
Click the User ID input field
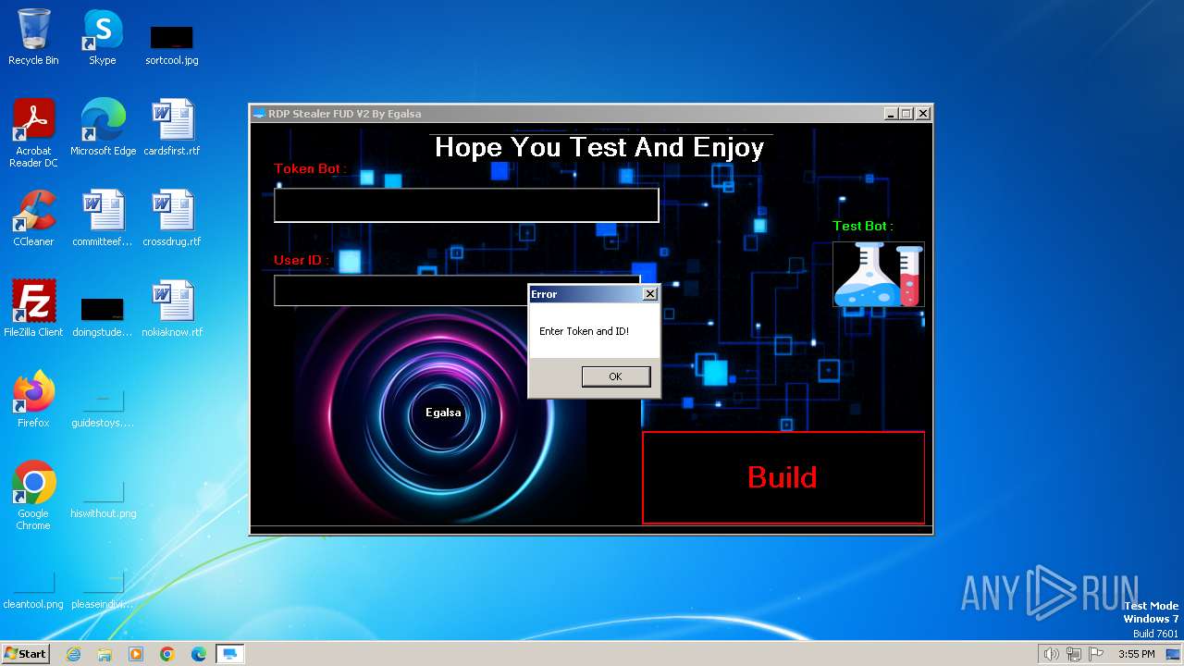[457, 290]
